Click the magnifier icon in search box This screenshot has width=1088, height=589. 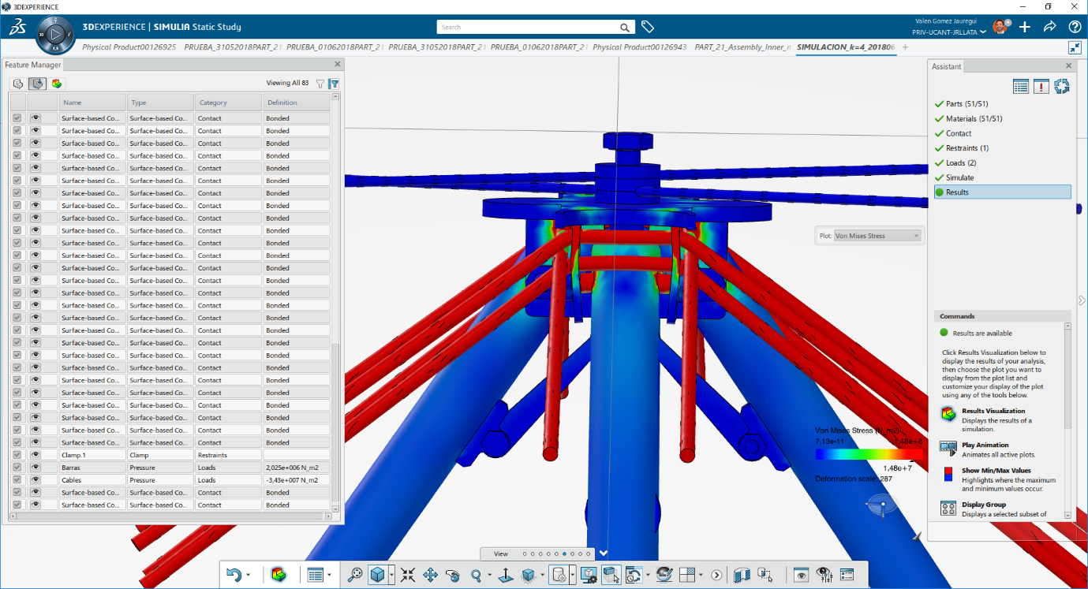(x=625, y=28)
